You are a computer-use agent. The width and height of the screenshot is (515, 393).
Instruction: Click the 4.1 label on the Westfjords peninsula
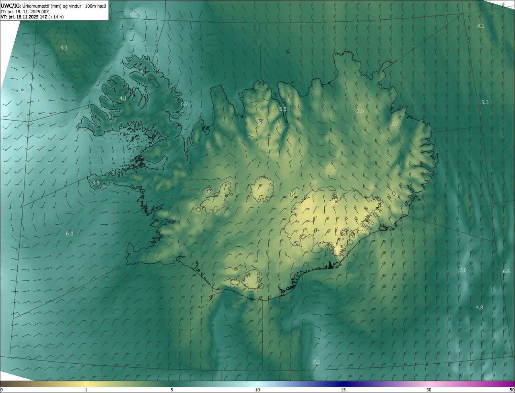tap(123, 98)
